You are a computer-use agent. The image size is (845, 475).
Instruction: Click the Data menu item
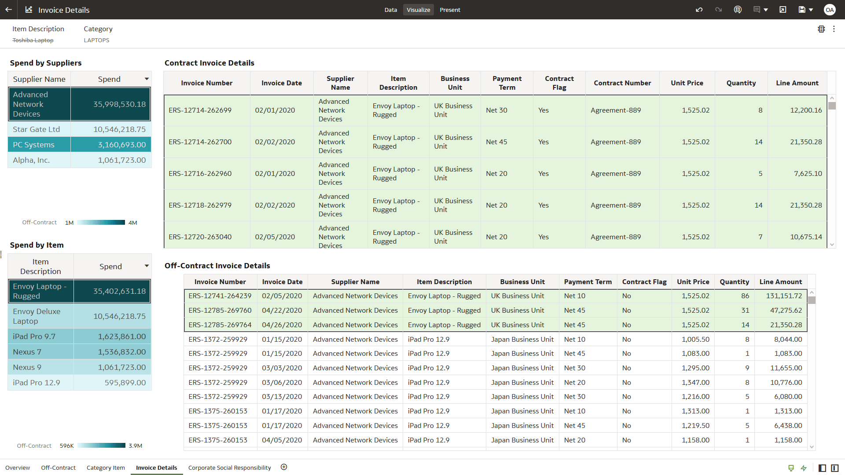(x=390, y=9)
